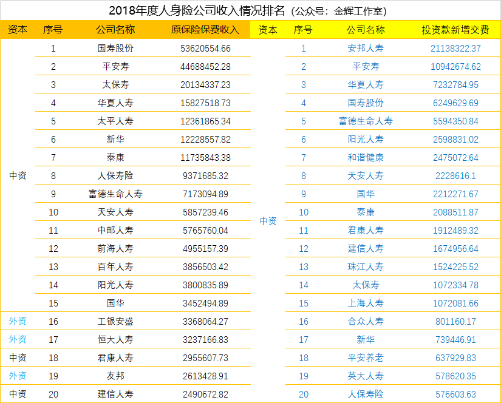Click the value 739446.91
501x403 pixels.
pos(455,339)
